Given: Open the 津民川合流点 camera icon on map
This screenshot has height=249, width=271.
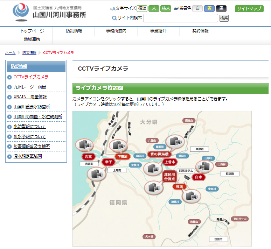Looking at the screenshot, I should [153, 188].
